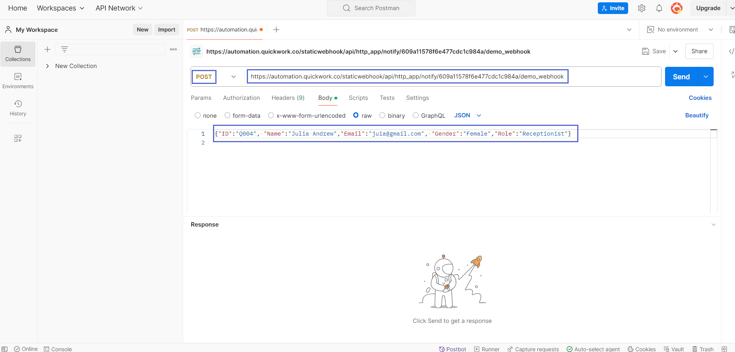Open the API Network dropdown

coord(119,8)
